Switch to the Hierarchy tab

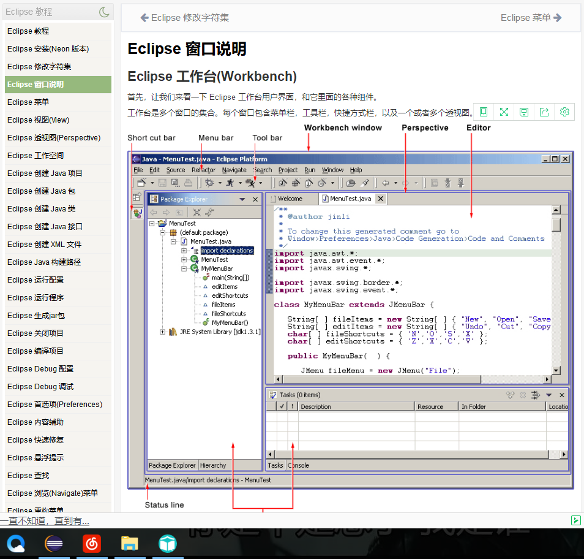213,465
